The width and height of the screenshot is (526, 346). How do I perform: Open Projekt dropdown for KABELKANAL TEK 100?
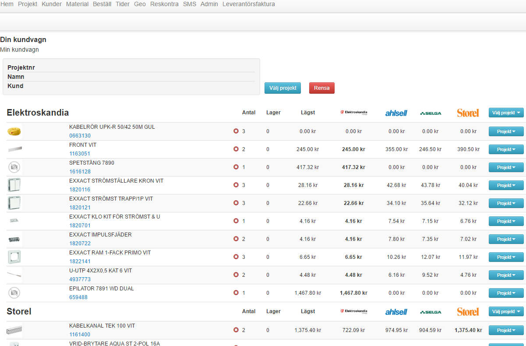tap(506, 330)
